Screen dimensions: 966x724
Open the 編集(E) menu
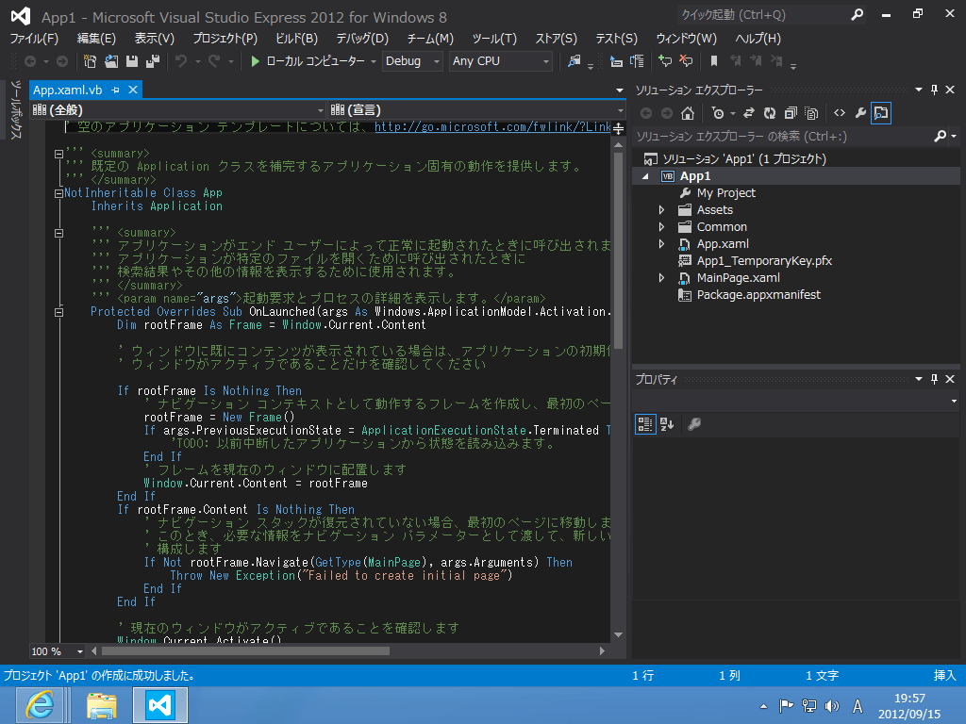click(x=96, y=38)
